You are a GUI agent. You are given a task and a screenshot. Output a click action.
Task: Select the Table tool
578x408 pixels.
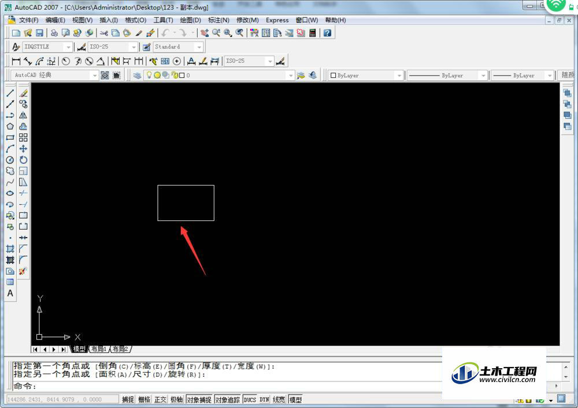10,282
